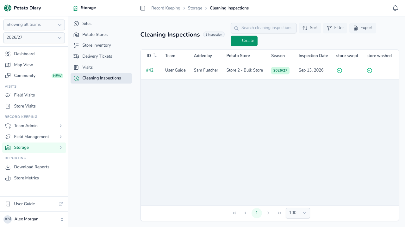
Task: Click the green Create button
Action: point(244,41)
